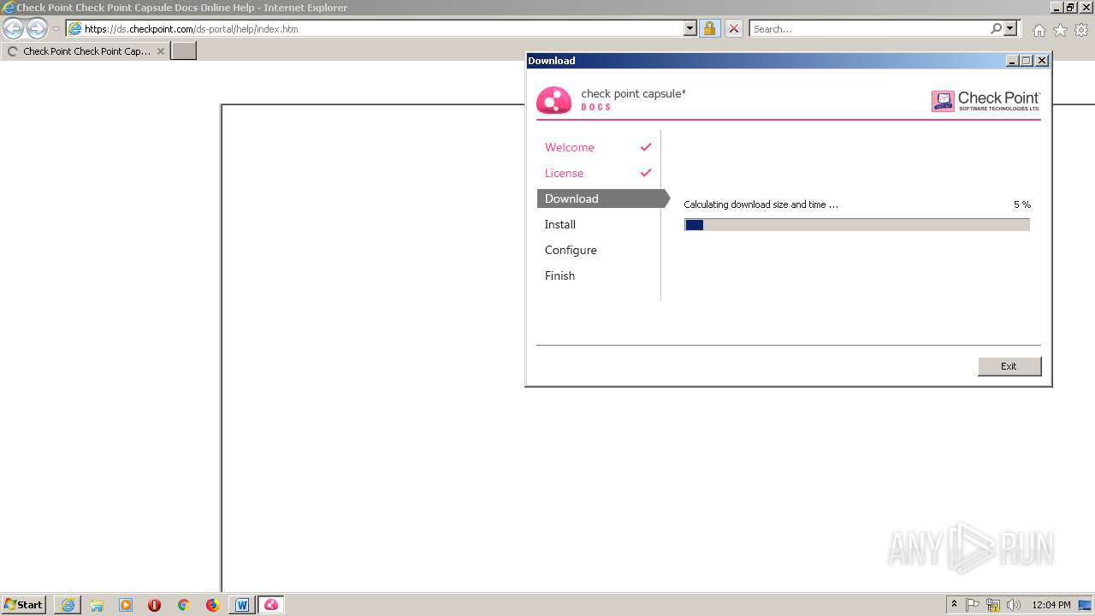Click the Welcome step checkmark
The height and width of the screenshot is (616, 1095).
tap(646, 147)
